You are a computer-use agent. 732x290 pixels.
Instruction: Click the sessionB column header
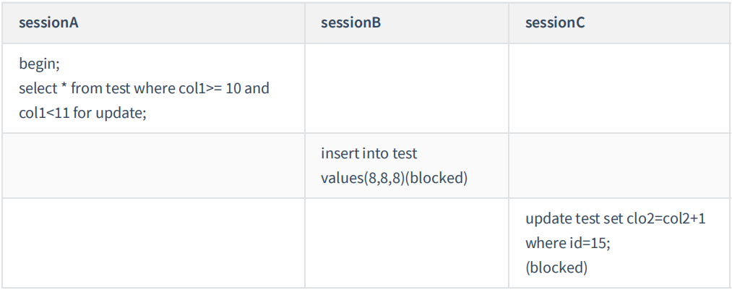pyautogui.click(x=350, y=22)
